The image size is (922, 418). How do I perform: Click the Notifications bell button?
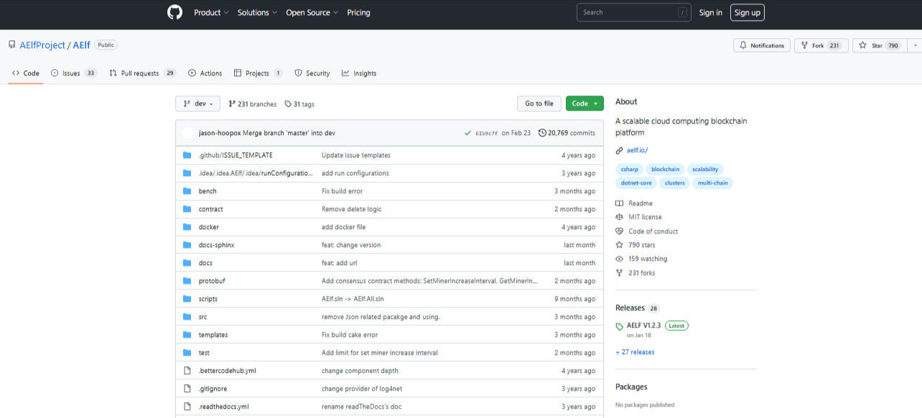762,45
